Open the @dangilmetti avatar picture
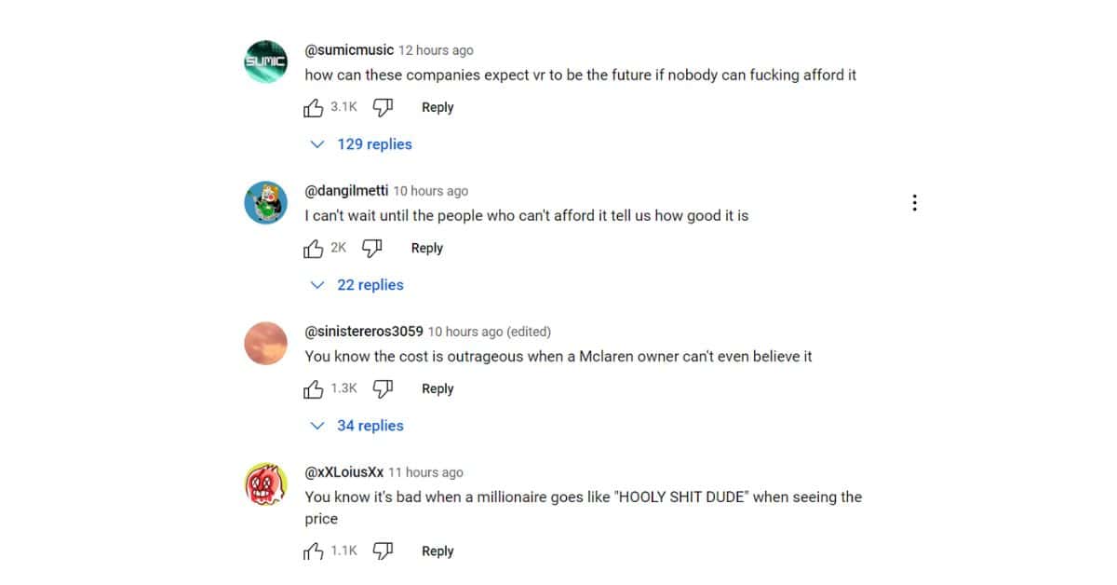 [x=265, y=203]
